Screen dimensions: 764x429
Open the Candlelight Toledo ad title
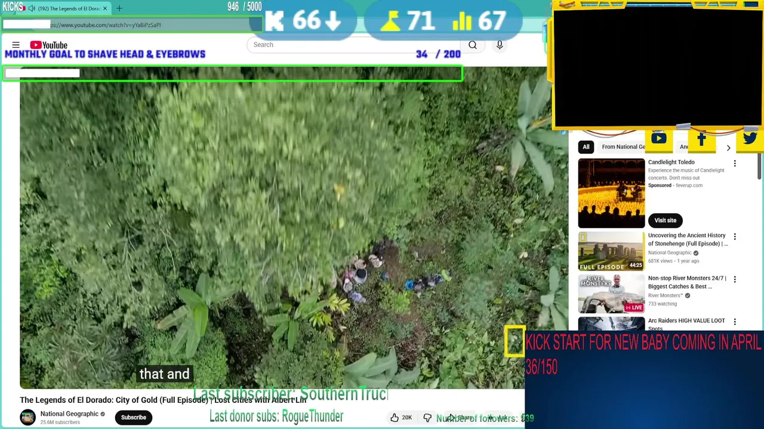click(671, 162)
